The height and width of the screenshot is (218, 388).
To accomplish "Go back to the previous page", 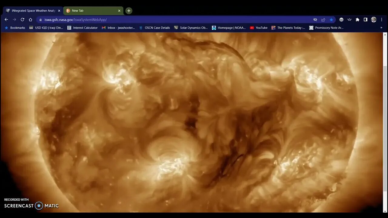I will 6,19.
